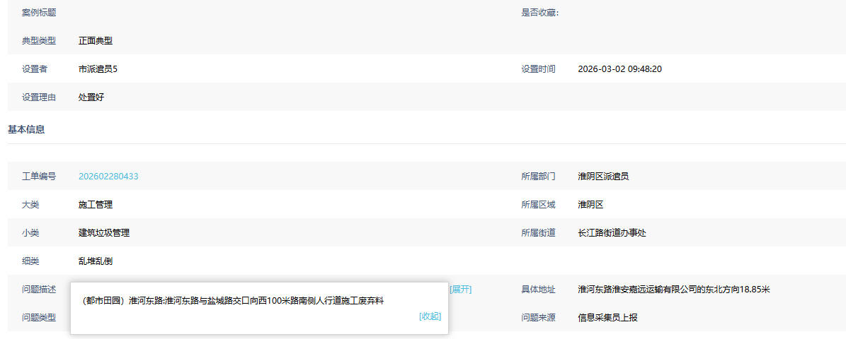Select the 基本信息 section header
This screenshot has height=339, width=846.
[x=26, y=129]
